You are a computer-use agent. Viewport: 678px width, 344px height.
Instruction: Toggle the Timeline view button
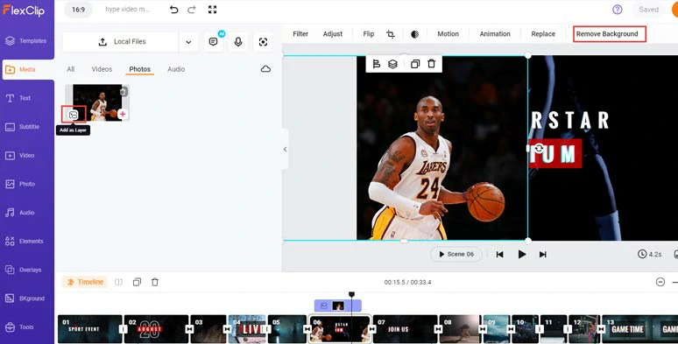coord(84,282)
